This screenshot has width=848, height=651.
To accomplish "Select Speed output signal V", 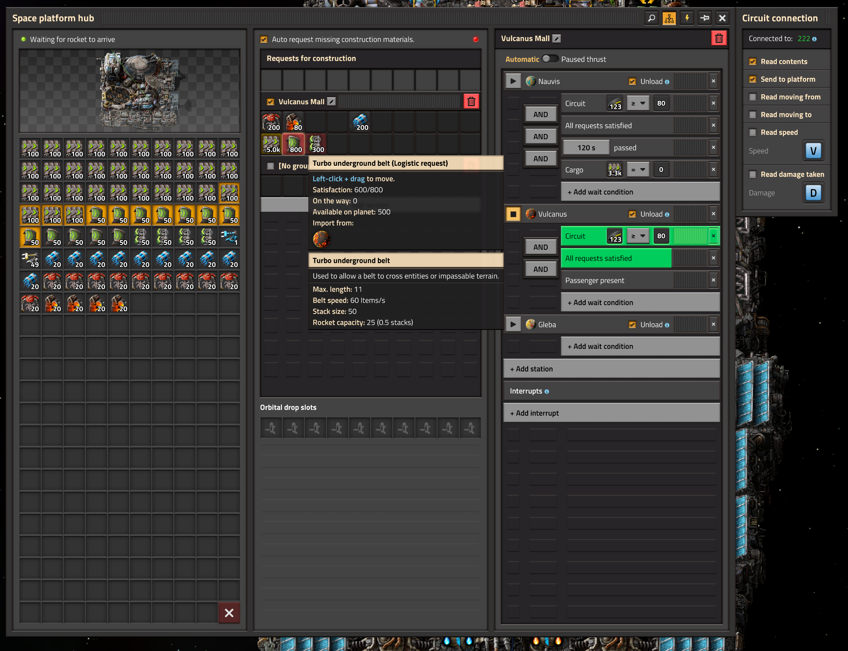I will [813, 151].
